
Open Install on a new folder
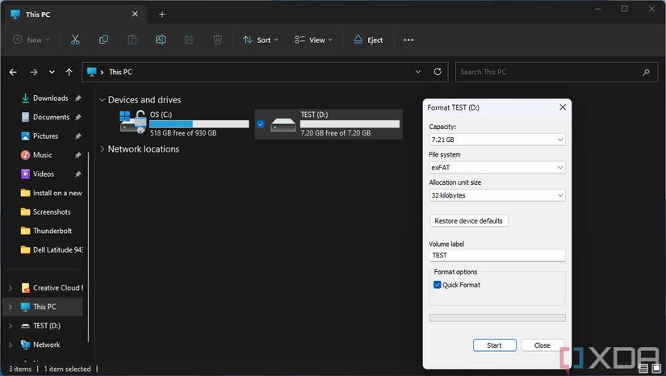51,193
